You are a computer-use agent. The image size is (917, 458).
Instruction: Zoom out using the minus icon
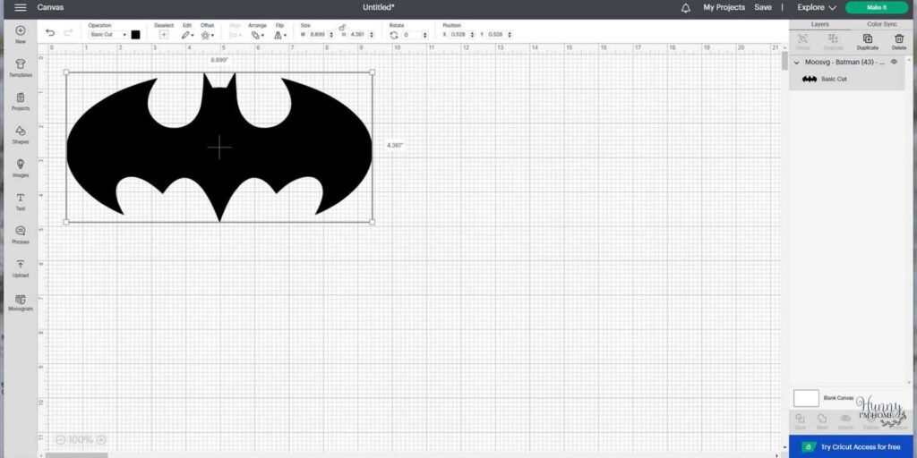(60, 439)
